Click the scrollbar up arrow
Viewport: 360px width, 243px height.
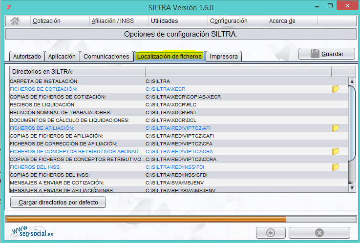[352, 81]
